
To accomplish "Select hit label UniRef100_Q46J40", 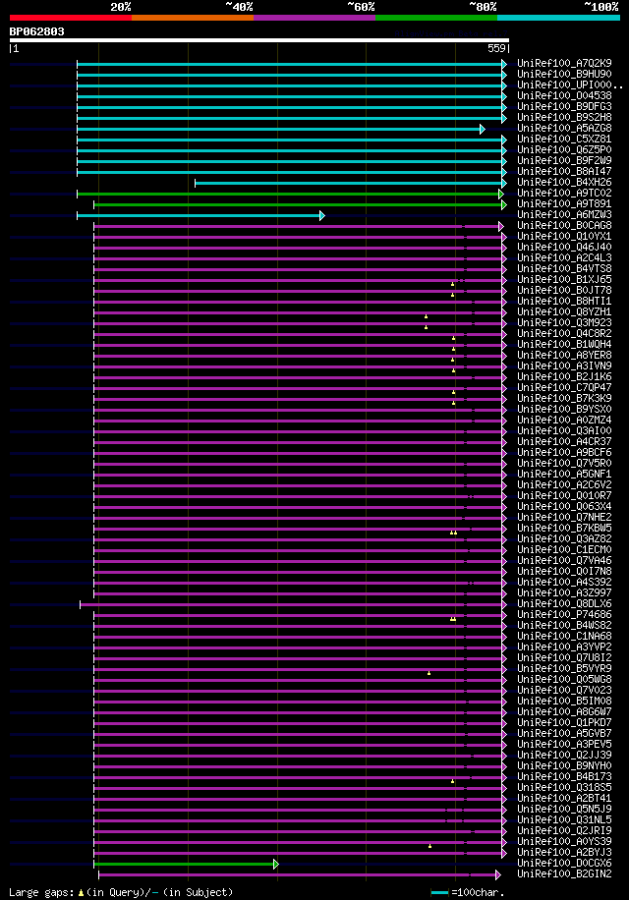I will (564, 247).
